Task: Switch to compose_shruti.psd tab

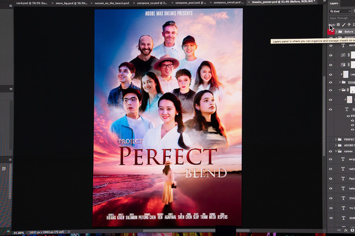Action: click(x=229, y=3)
